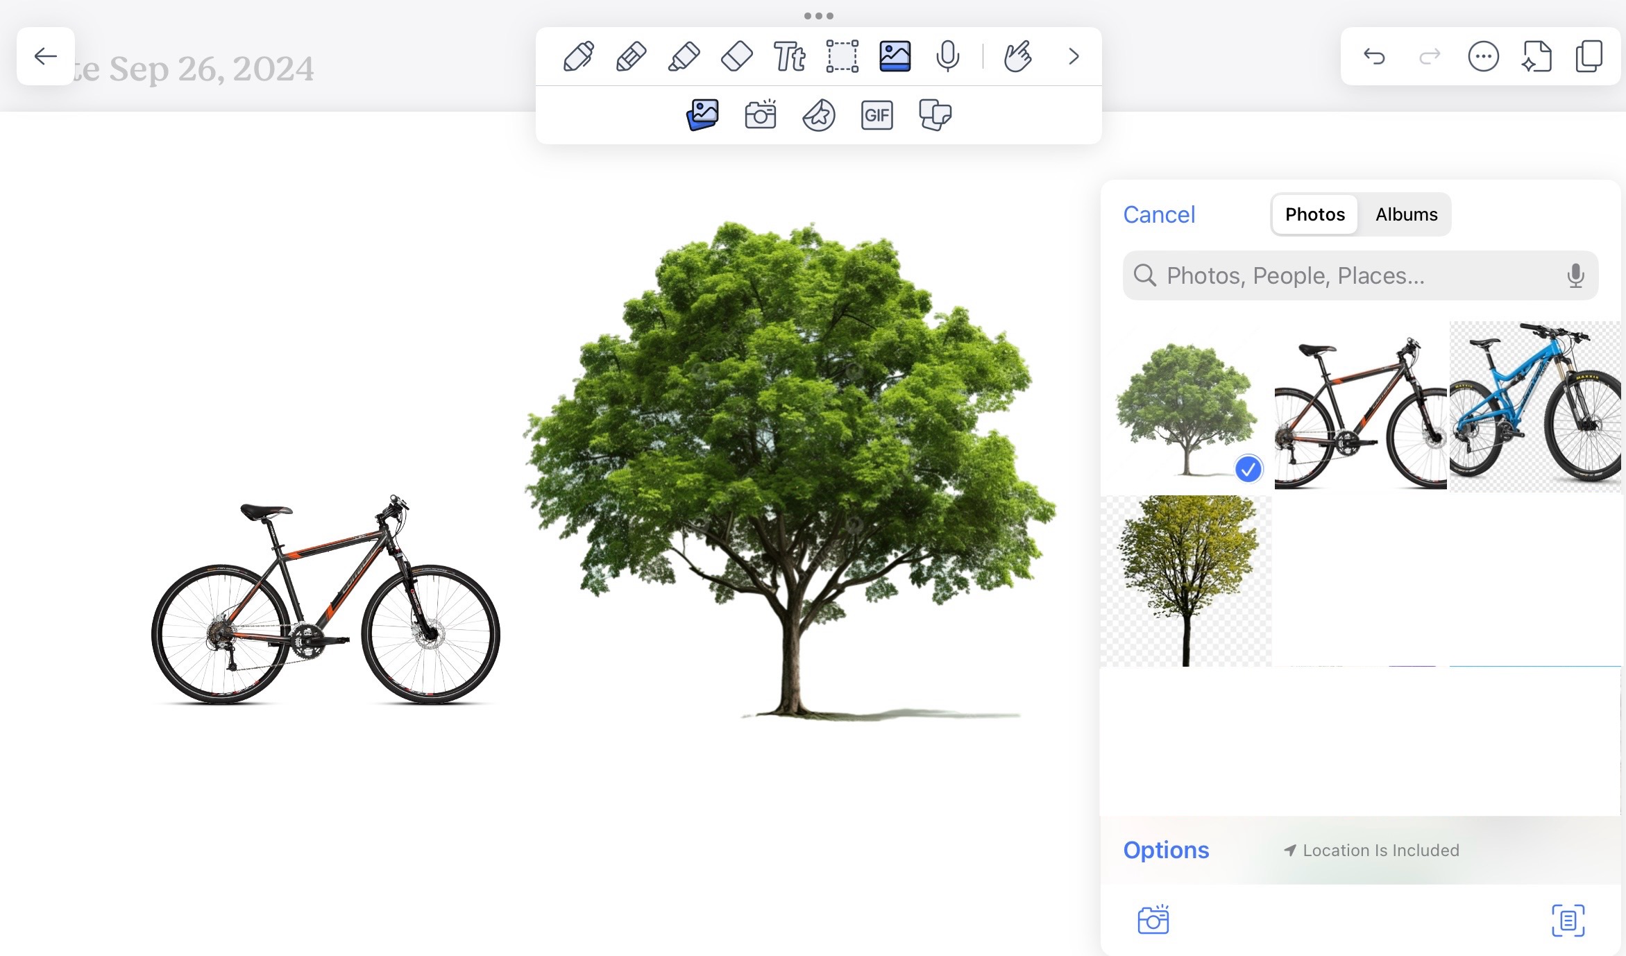The image size is (1626, 956).
Task: Open camera from photo picker bottom bar
Action: pos(1153,920)
